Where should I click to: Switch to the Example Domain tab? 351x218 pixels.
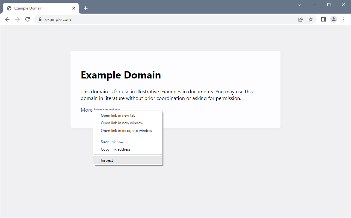[38, 8]
